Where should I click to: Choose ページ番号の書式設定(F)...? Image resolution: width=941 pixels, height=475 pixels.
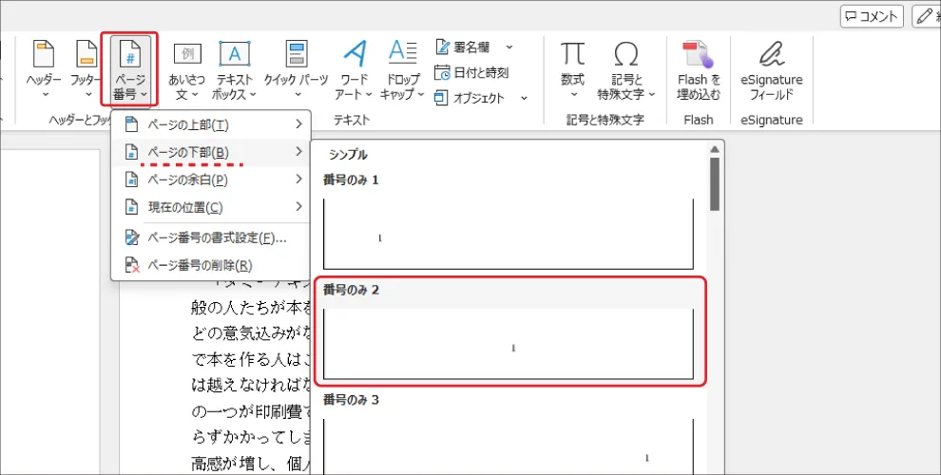point(211,238)
